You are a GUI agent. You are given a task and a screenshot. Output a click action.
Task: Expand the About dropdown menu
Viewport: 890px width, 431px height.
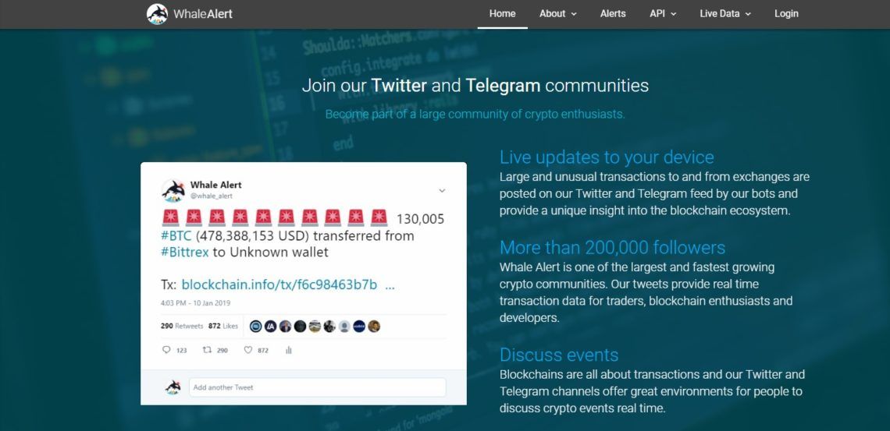(x=558, y=14)
